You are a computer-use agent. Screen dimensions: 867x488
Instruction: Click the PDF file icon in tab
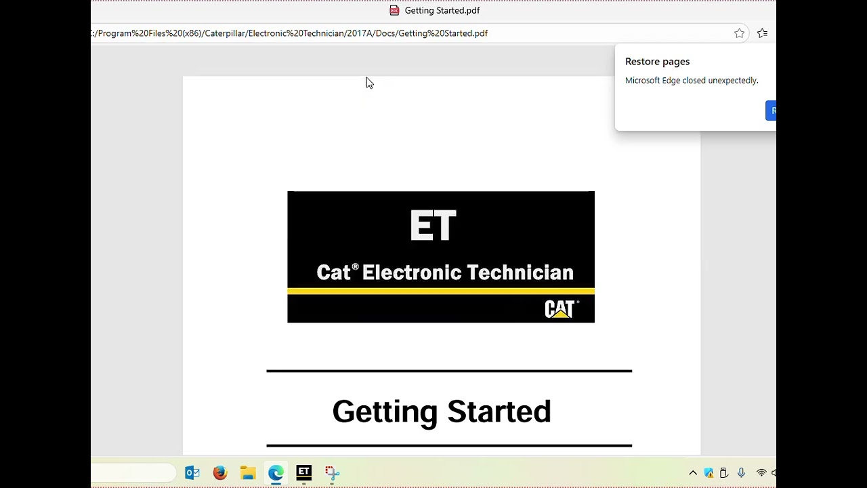[x=394, y=10]
